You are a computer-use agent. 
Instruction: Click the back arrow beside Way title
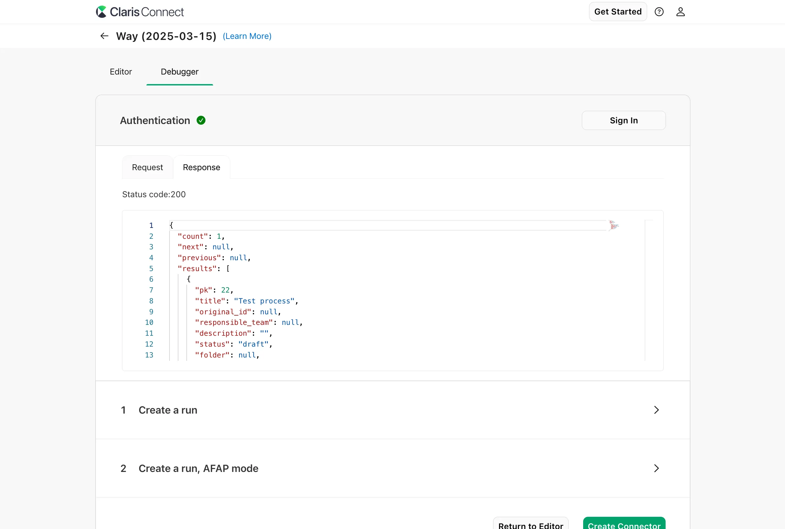104,36
